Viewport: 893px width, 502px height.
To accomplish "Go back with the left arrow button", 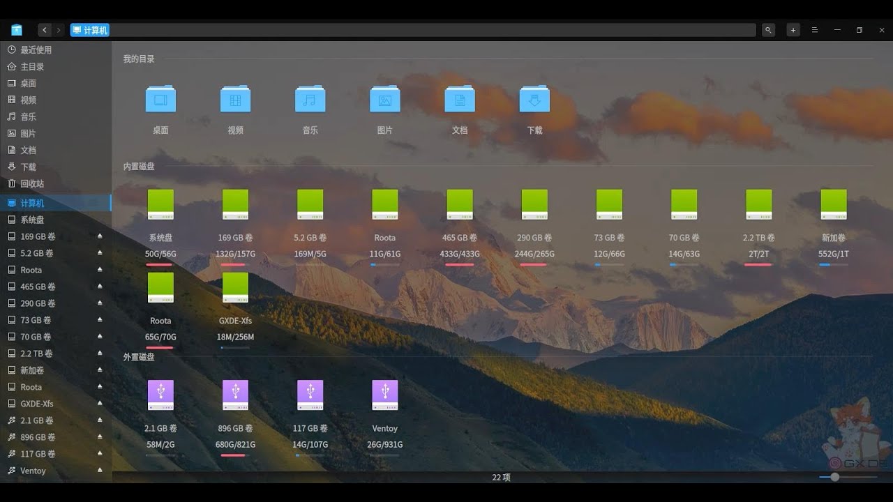I will [45, 30].
